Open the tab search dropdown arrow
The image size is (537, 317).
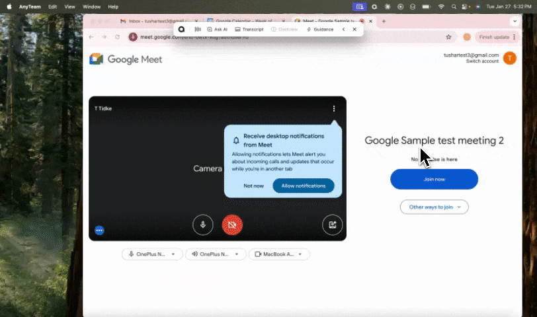(515, 21)
